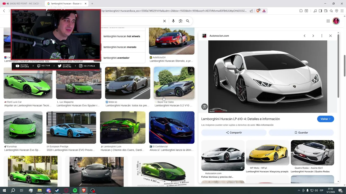Open the Más información link

[x=265, y=125]
